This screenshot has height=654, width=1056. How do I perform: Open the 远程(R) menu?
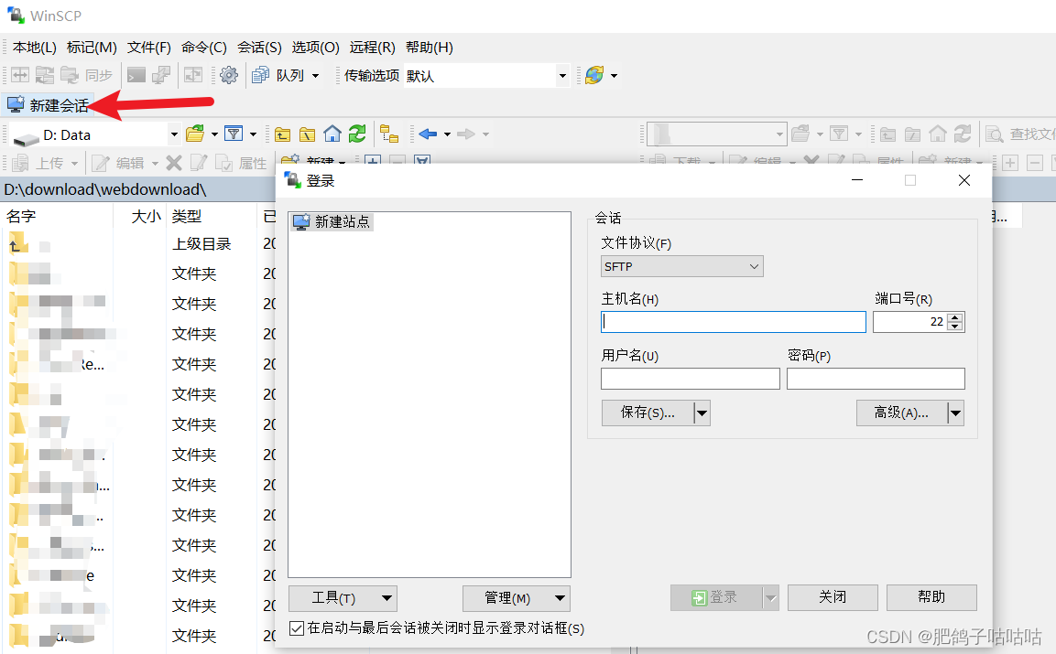point(372,47)
